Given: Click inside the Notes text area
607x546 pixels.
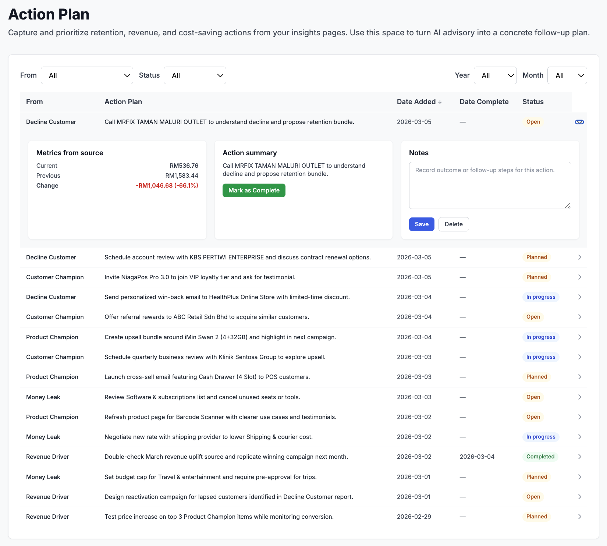Looking at the screenshot, I should click(x=489, y=185).
